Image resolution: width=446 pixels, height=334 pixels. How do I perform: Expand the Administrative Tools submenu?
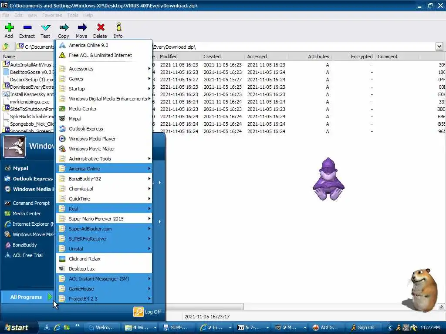pos(105,159)
